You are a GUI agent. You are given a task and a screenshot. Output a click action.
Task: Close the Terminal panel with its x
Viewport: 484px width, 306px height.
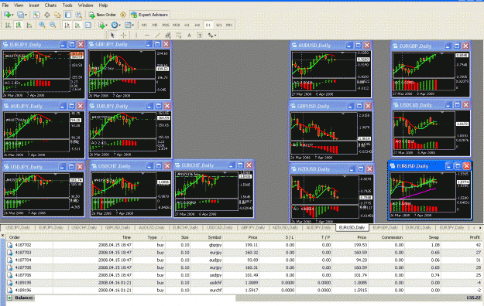pos(3,236)
